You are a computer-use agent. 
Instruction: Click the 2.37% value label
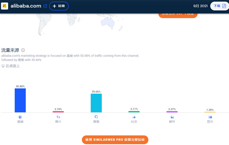click(172, 109)
